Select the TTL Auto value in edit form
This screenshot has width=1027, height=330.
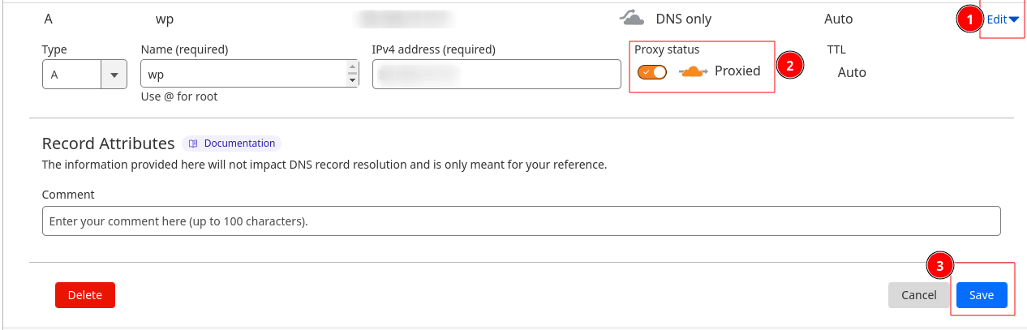click(852, 72)
